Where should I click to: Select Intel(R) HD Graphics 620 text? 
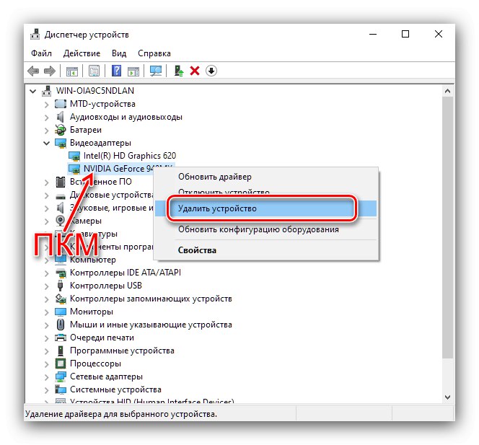click(x=130, y=156)
